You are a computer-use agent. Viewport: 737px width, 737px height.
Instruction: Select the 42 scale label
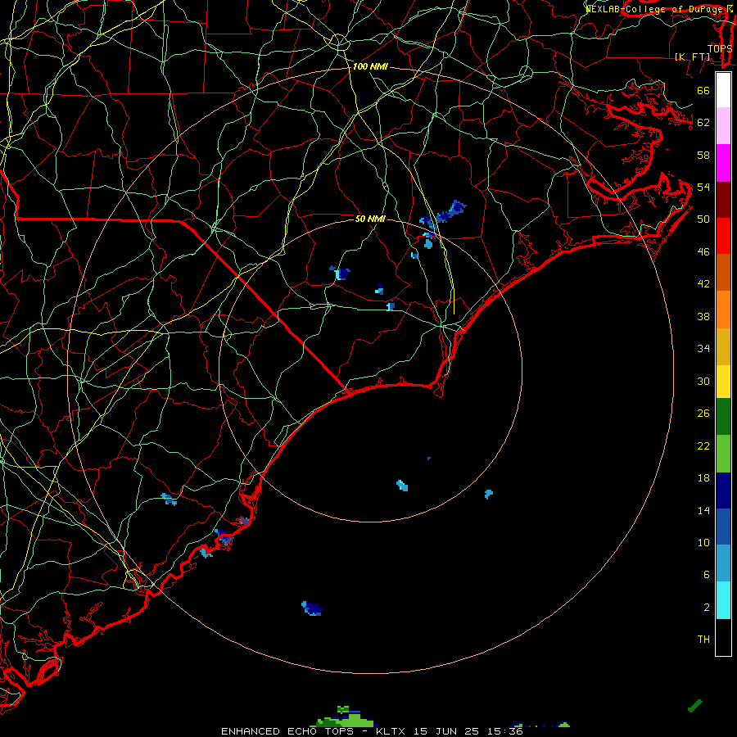[x=703, y=283]
